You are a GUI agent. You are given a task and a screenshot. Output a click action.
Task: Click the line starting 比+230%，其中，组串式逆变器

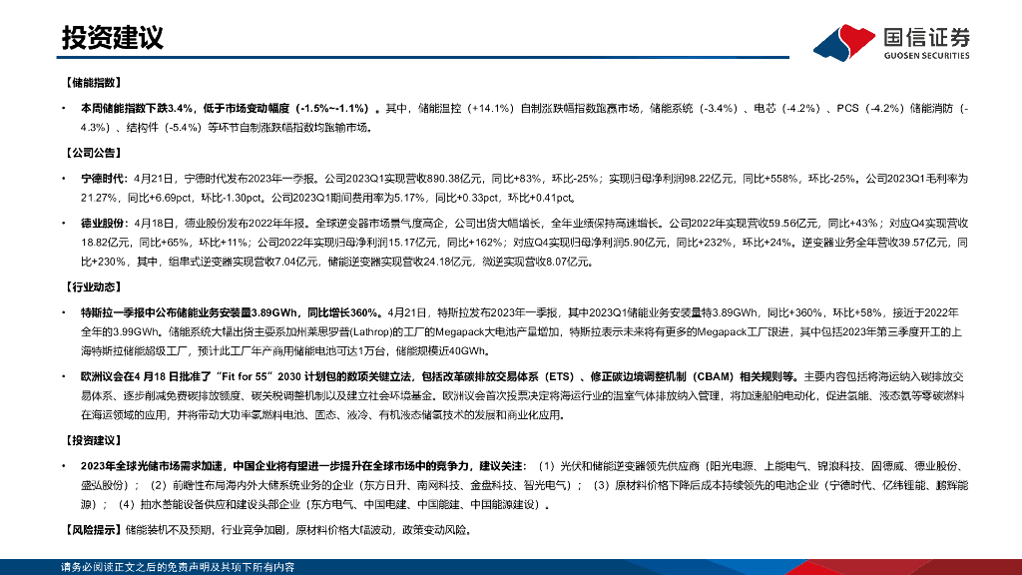point(337,263)
